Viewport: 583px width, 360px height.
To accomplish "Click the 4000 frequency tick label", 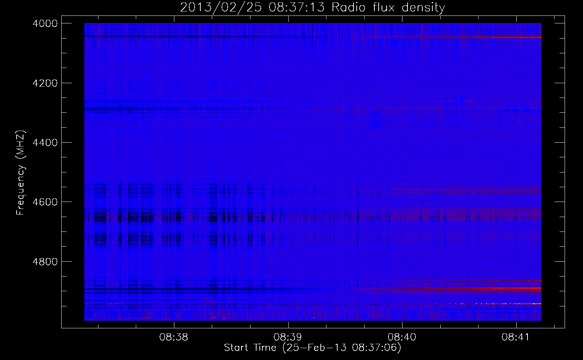I will 45,23.
